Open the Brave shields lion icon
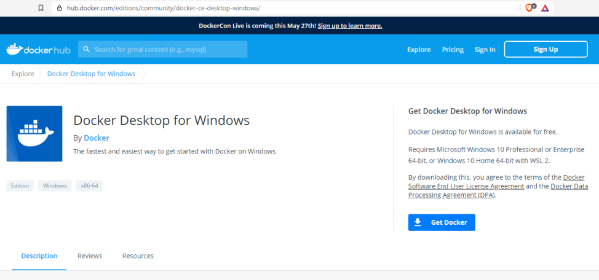This screenshot has width=599, height=280. [x=530, y=8]
